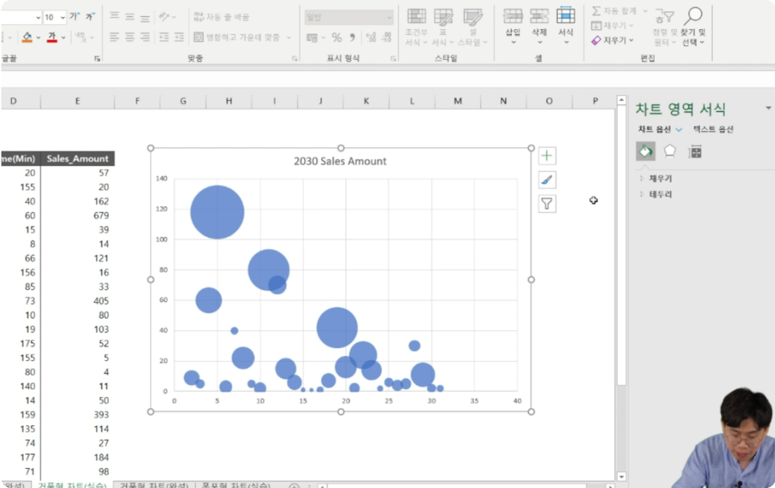Select Size & Properties icon in format pane

click(x=695, y=151)
